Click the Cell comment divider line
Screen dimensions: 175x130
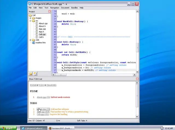pos(94,37)
